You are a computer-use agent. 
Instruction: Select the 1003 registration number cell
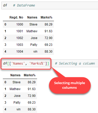(20, 45)
